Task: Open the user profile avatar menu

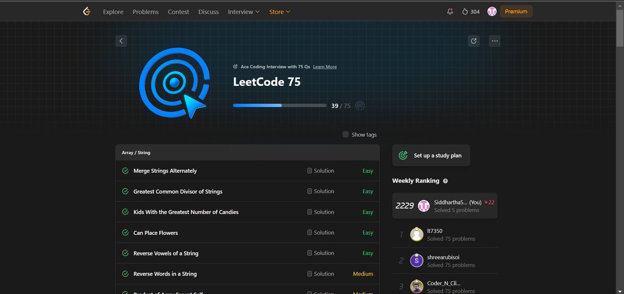Action: click(x=492, y=11)
